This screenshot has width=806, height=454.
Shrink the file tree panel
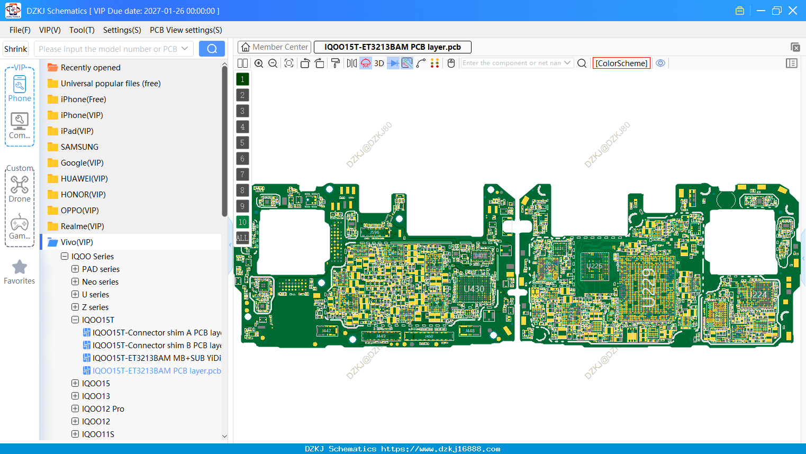point(16,49)
